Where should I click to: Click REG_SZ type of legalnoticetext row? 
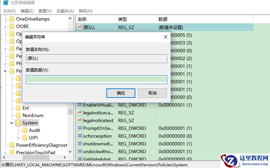coord(126,120)
